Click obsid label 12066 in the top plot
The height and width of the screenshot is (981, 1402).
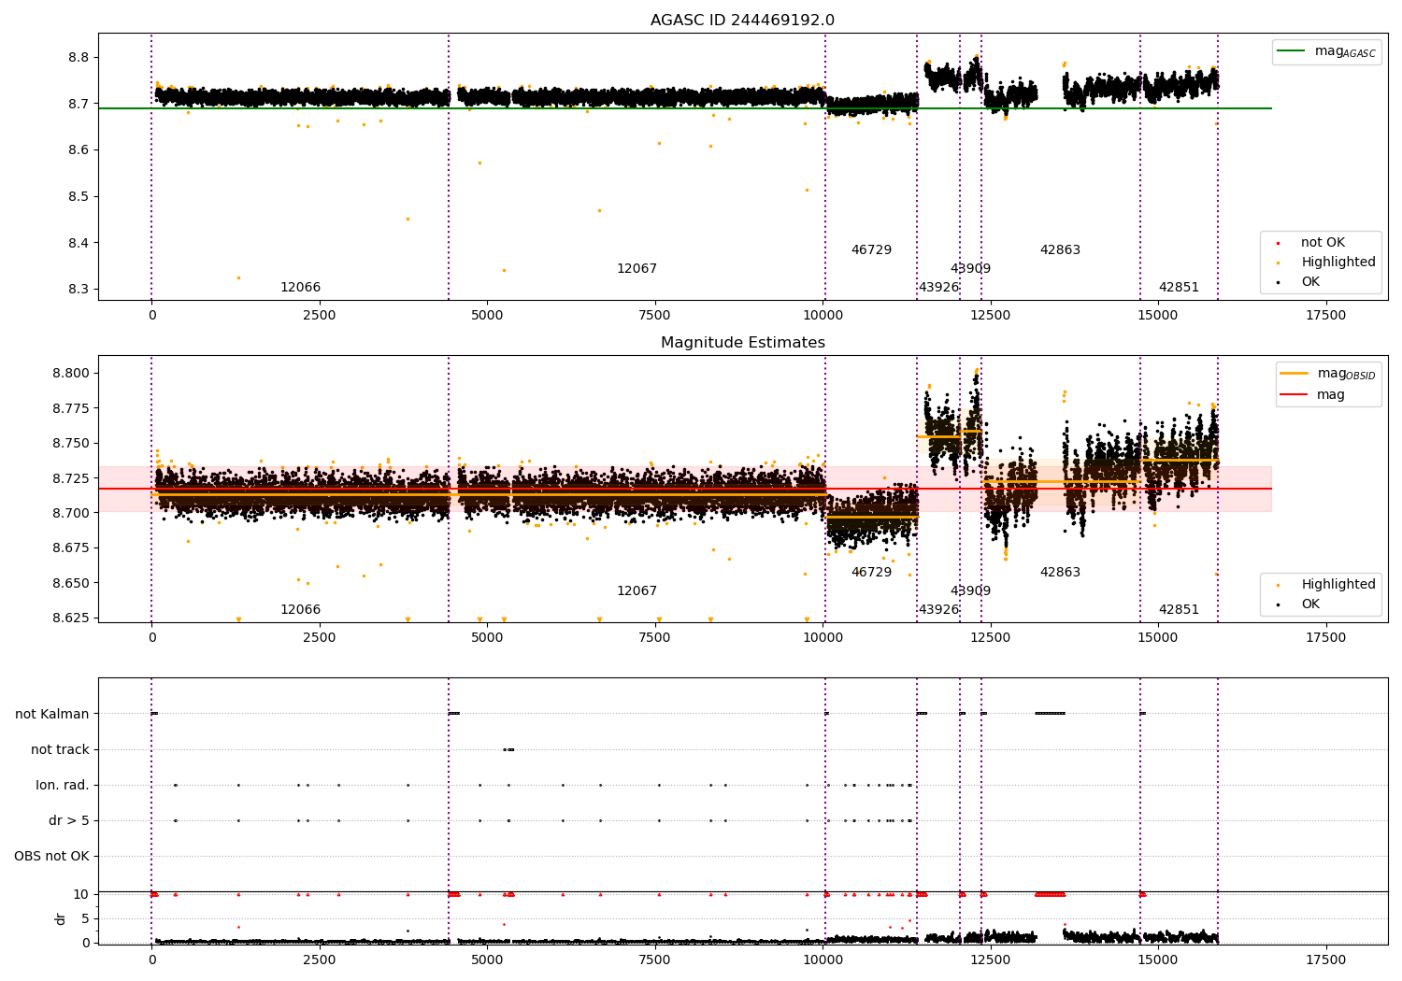point(300,288)
